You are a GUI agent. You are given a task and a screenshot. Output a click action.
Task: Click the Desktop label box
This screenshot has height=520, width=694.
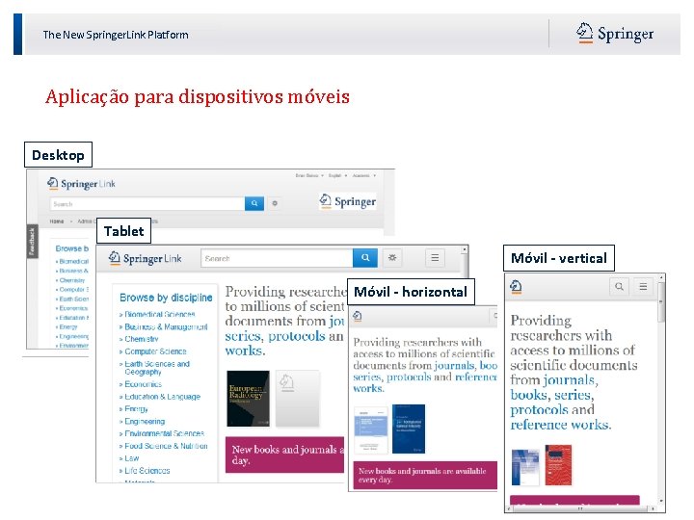[x=58, y=155]
